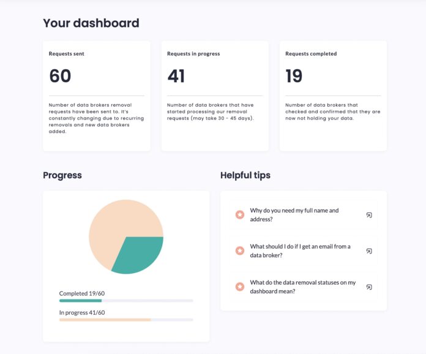
Task: Click the 41 in progress number
Action: point(176,76)
